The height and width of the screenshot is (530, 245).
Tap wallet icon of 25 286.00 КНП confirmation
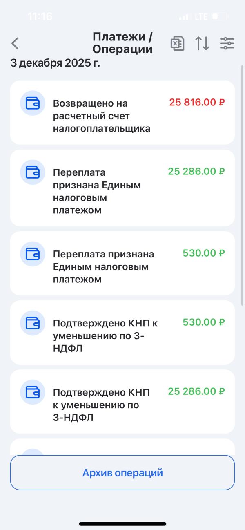tap(33, 392)
